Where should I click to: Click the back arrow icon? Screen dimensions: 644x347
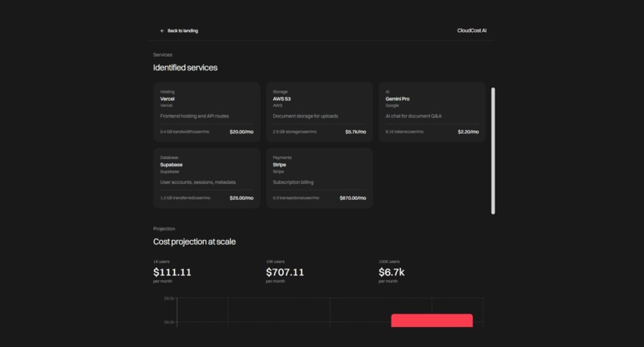point(162,31)
